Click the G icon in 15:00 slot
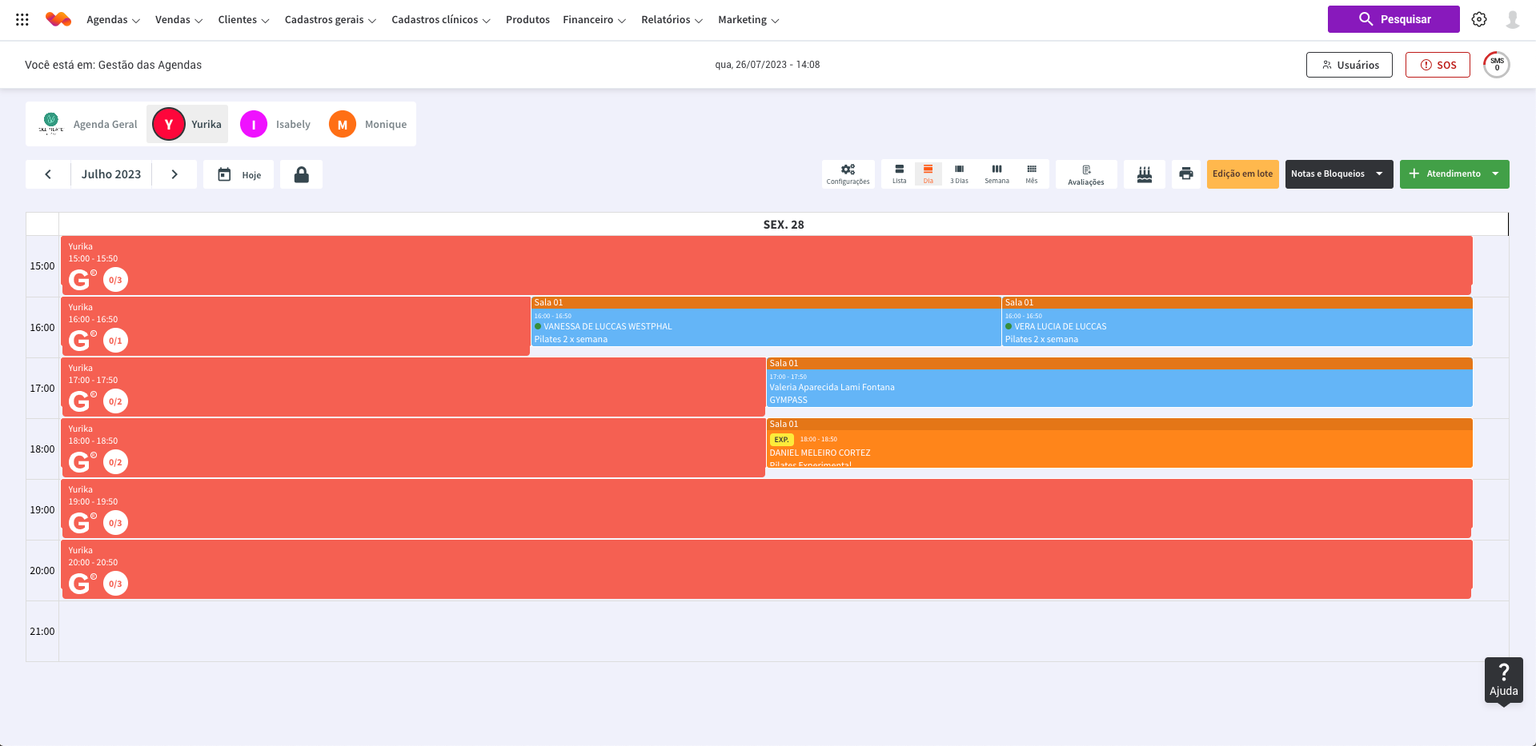Viewport: 1536px width, 746px height. click(x=81, y=279)
